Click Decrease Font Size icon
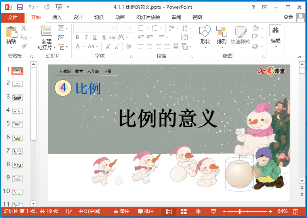The height and width of the screenshot is (218, 307). click(x=117, y=47)
